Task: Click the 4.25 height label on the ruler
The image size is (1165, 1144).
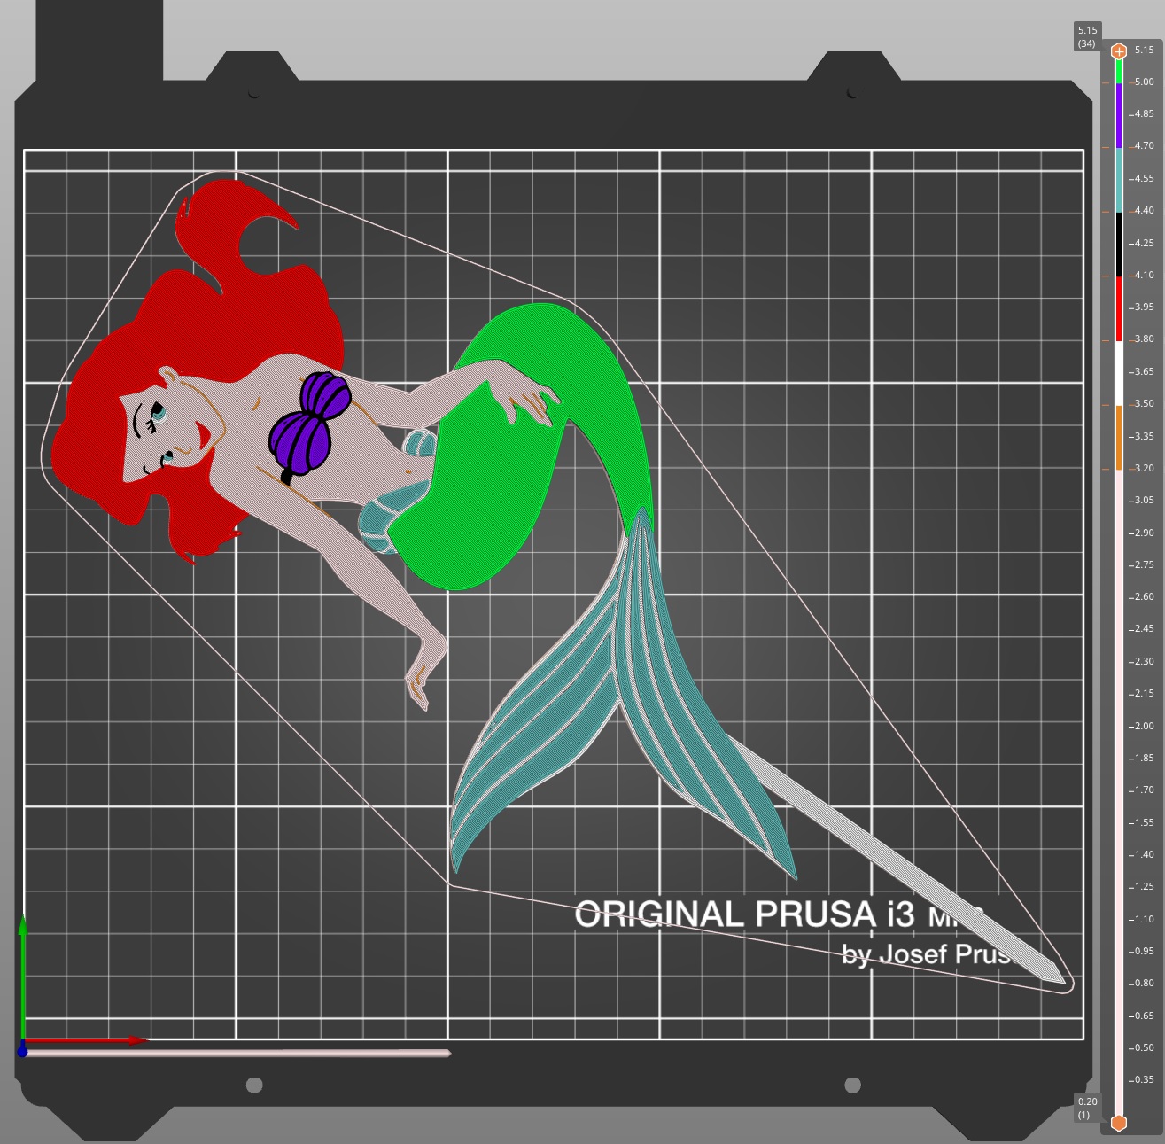Action: [x=1144, y=243]
